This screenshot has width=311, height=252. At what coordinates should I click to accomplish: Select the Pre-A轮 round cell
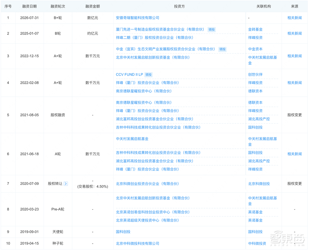(x=58, y=209)
